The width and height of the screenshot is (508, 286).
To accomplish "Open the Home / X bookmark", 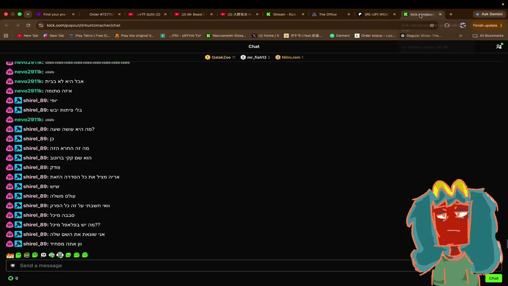I will coord(266,35).
